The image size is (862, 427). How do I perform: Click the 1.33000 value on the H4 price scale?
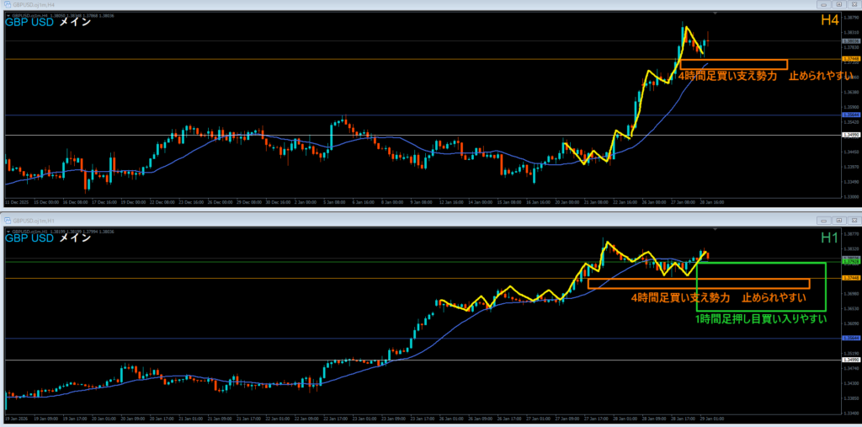(850, 196)
